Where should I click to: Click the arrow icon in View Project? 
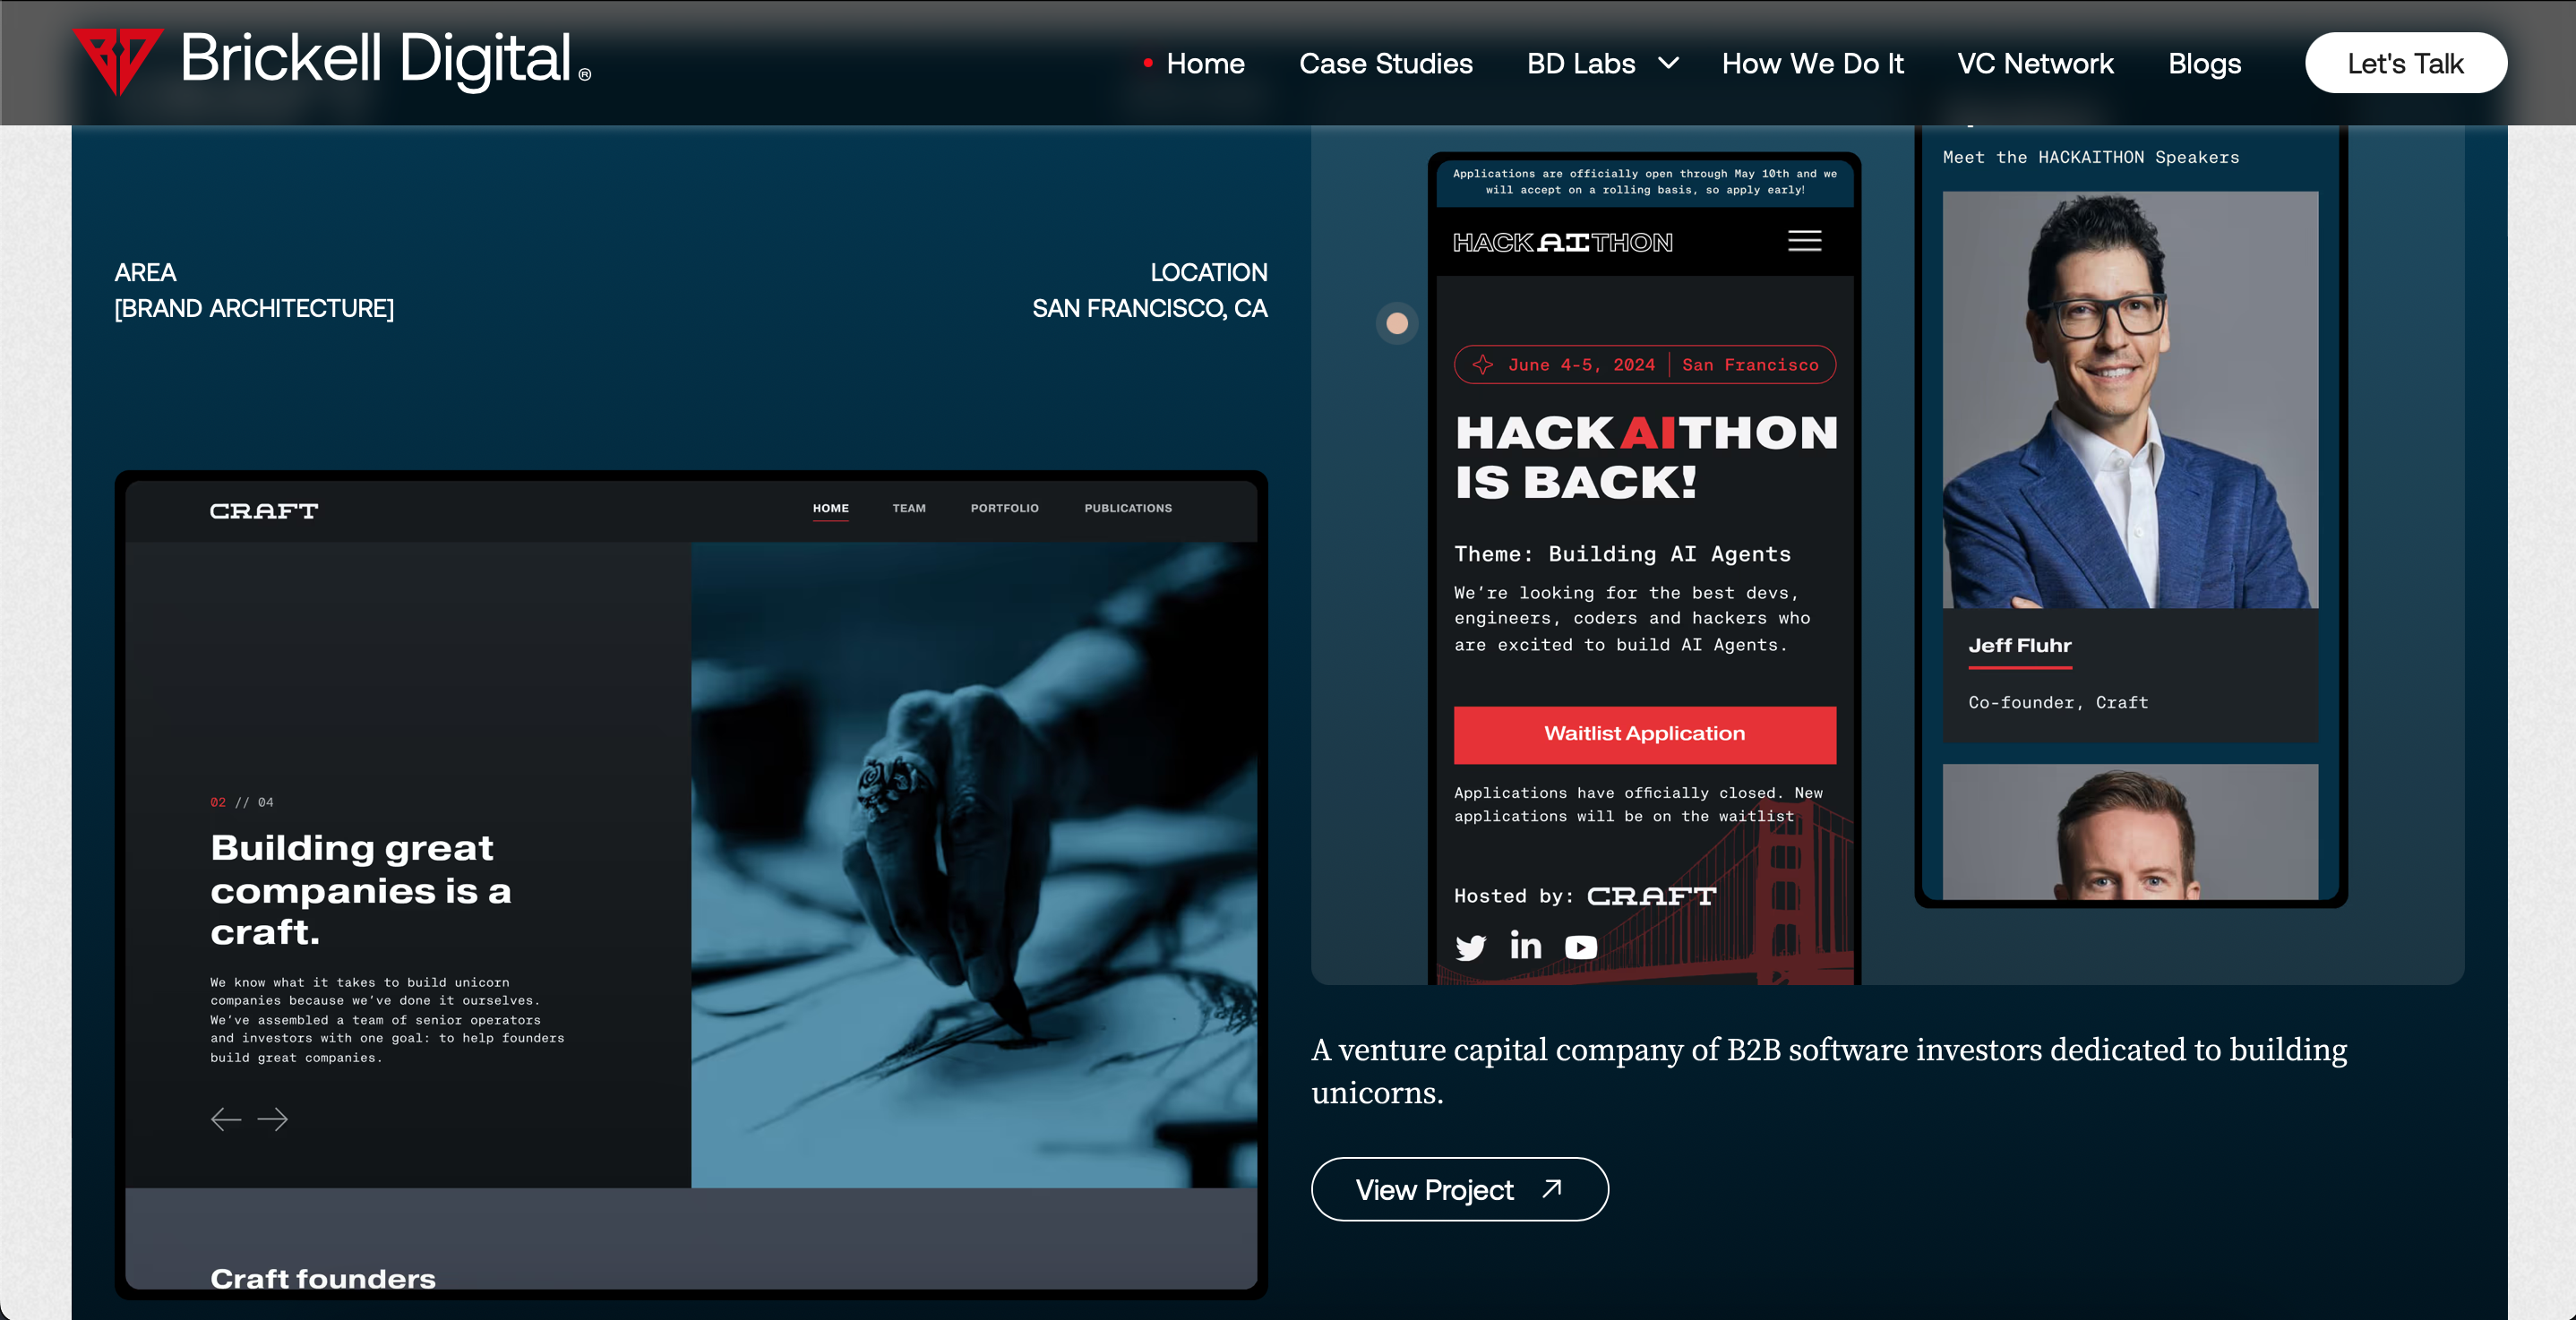(x=1551, y=1188)
